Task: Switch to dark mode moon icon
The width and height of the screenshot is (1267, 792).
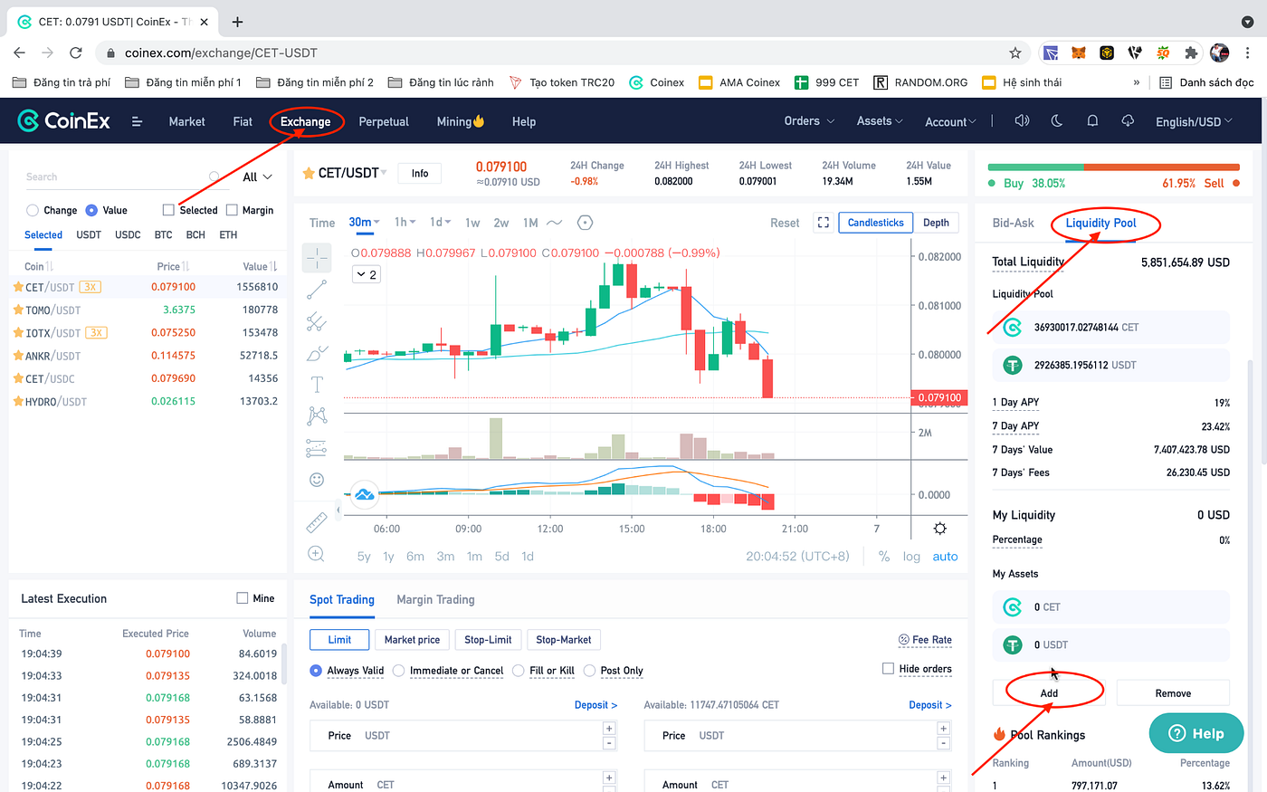Action: click(1057, 121)
